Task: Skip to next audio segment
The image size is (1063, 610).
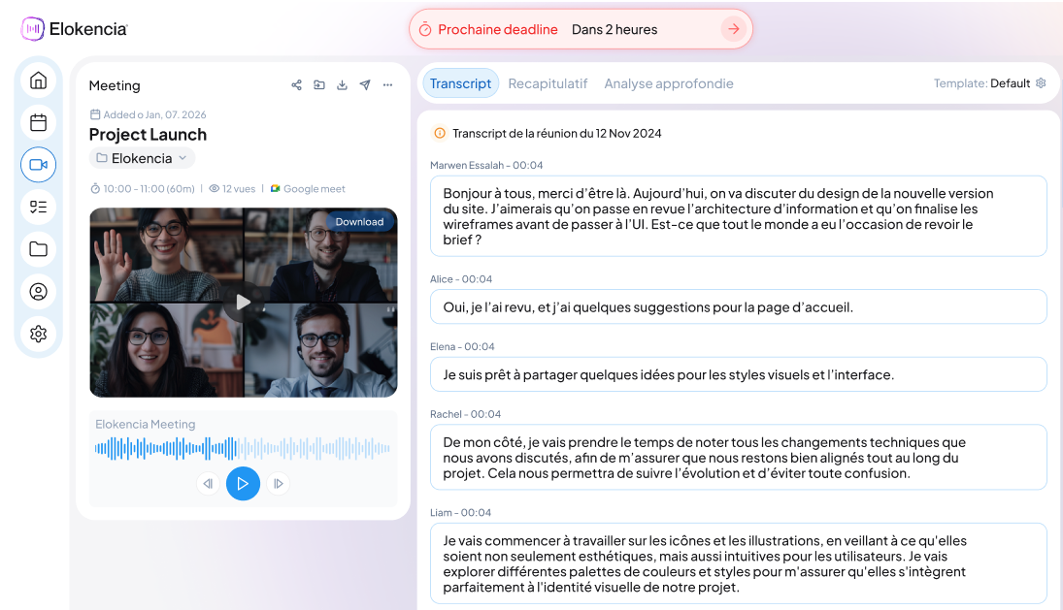Action: pyautogui.click(x=278, y=483)
